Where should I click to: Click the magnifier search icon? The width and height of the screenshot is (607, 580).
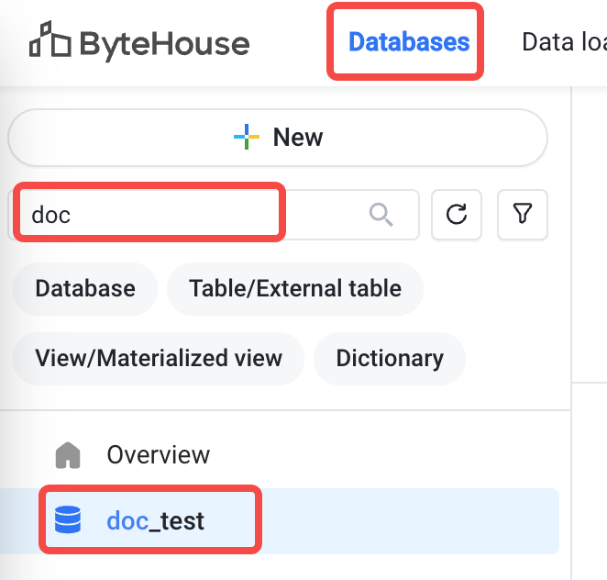click(x=381, y=214)
